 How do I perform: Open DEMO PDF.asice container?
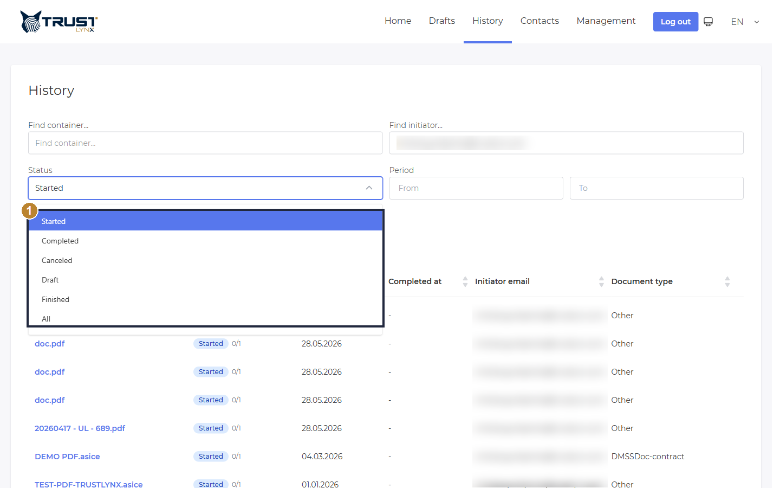click(x=67, y=457)
